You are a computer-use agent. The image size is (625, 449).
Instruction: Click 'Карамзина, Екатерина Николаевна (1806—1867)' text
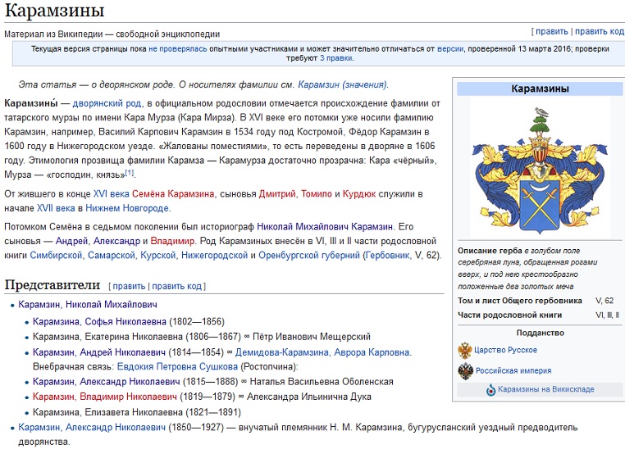137,337
